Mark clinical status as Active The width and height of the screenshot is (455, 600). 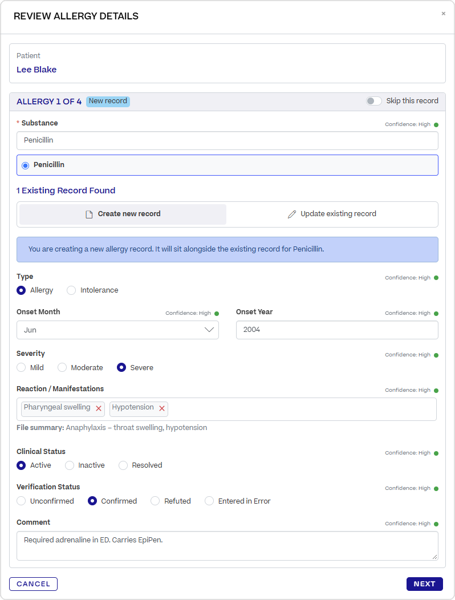[x=21, y=465]
